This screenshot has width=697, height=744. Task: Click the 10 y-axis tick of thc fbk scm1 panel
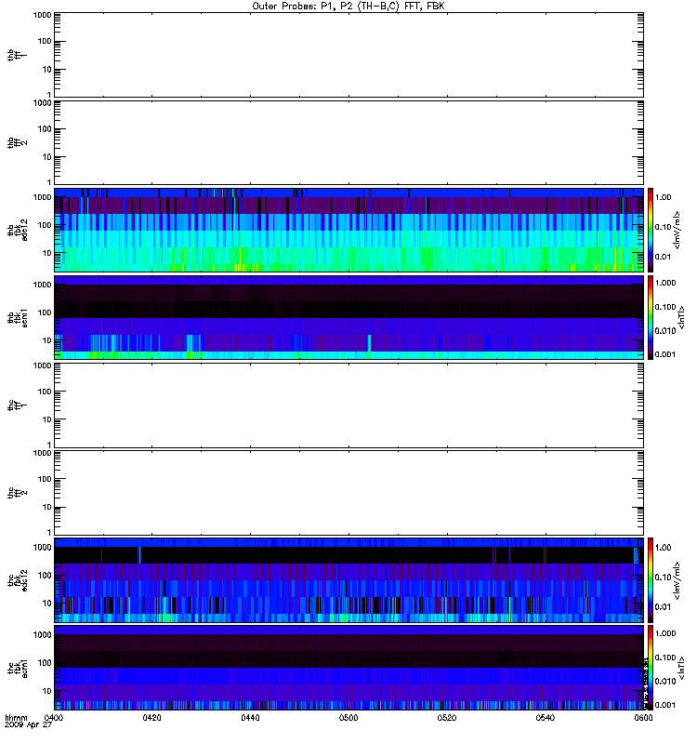(x=47, y=691)
